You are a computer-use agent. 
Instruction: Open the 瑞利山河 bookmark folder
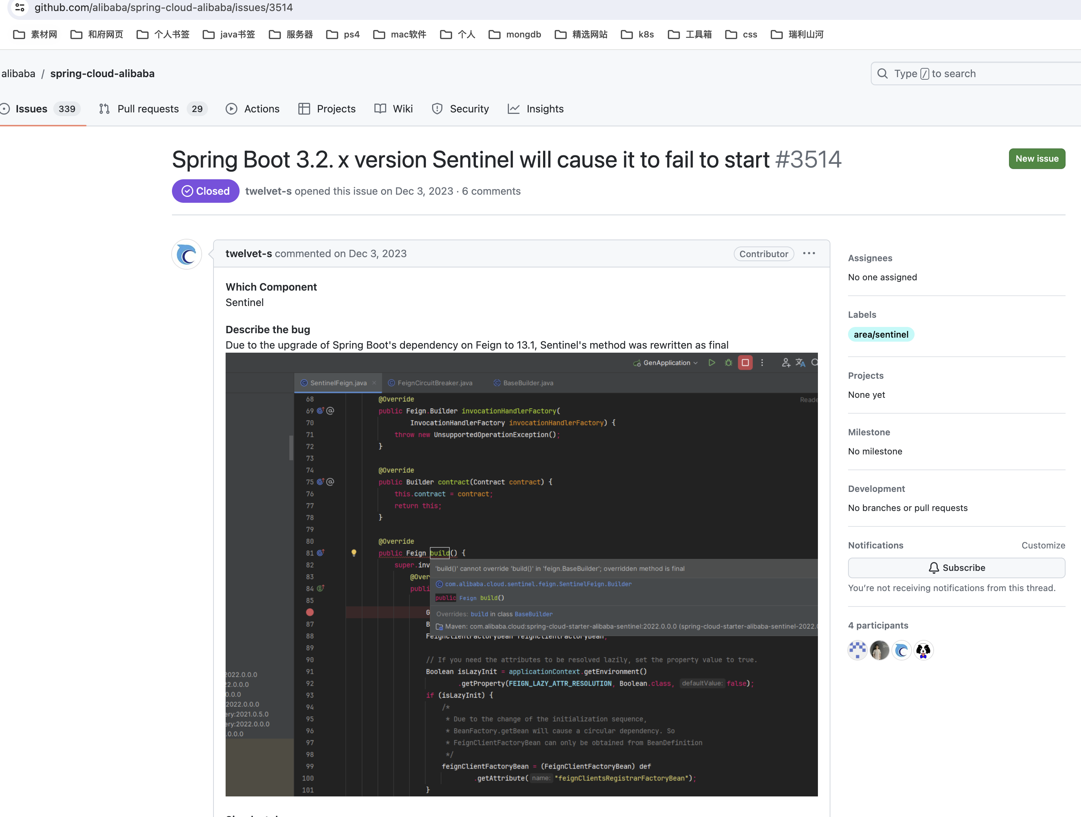(797, 34)
